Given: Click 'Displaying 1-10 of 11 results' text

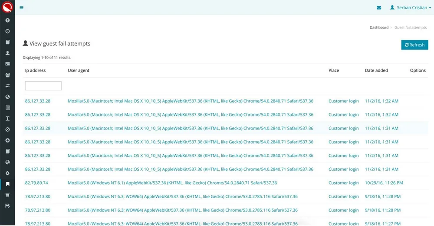Looking at the screenshot, I should (x=47, y=58).
